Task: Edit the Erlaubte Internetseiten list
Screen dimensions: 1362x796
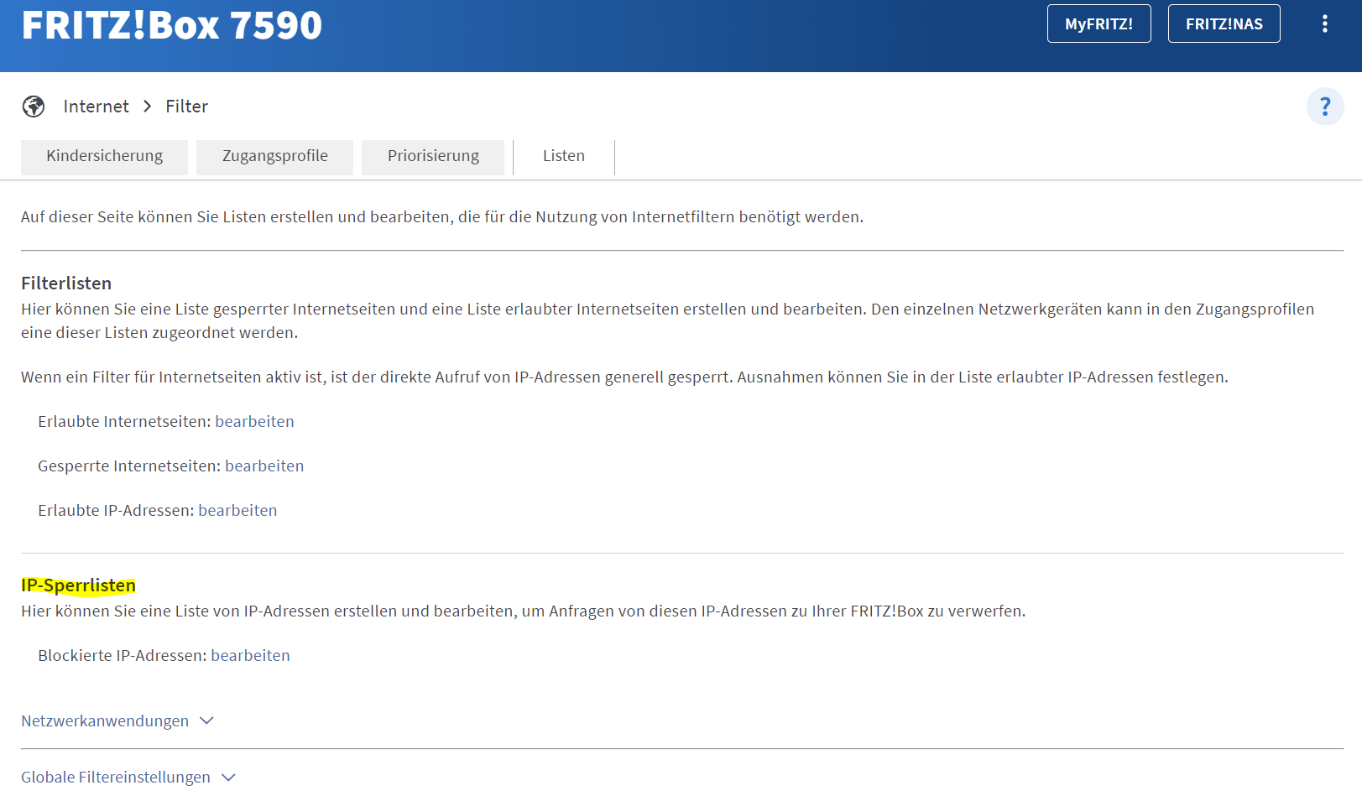Action: click(x=254, y=421)
